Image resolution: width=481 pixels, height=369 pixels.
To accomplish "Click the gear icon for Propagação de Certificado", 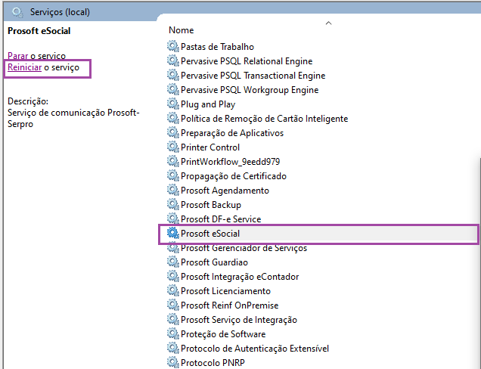I will coord(173,176).
